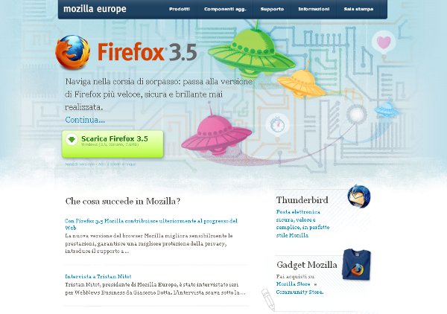Open the Intervista a Tristan Nitot article
447x314 pixels.
coord(98,276)
